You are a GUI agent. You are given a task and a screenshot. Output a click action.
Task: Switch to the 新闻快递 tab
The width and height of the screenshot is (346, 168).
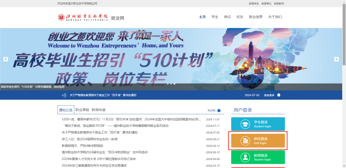[98, 110]
